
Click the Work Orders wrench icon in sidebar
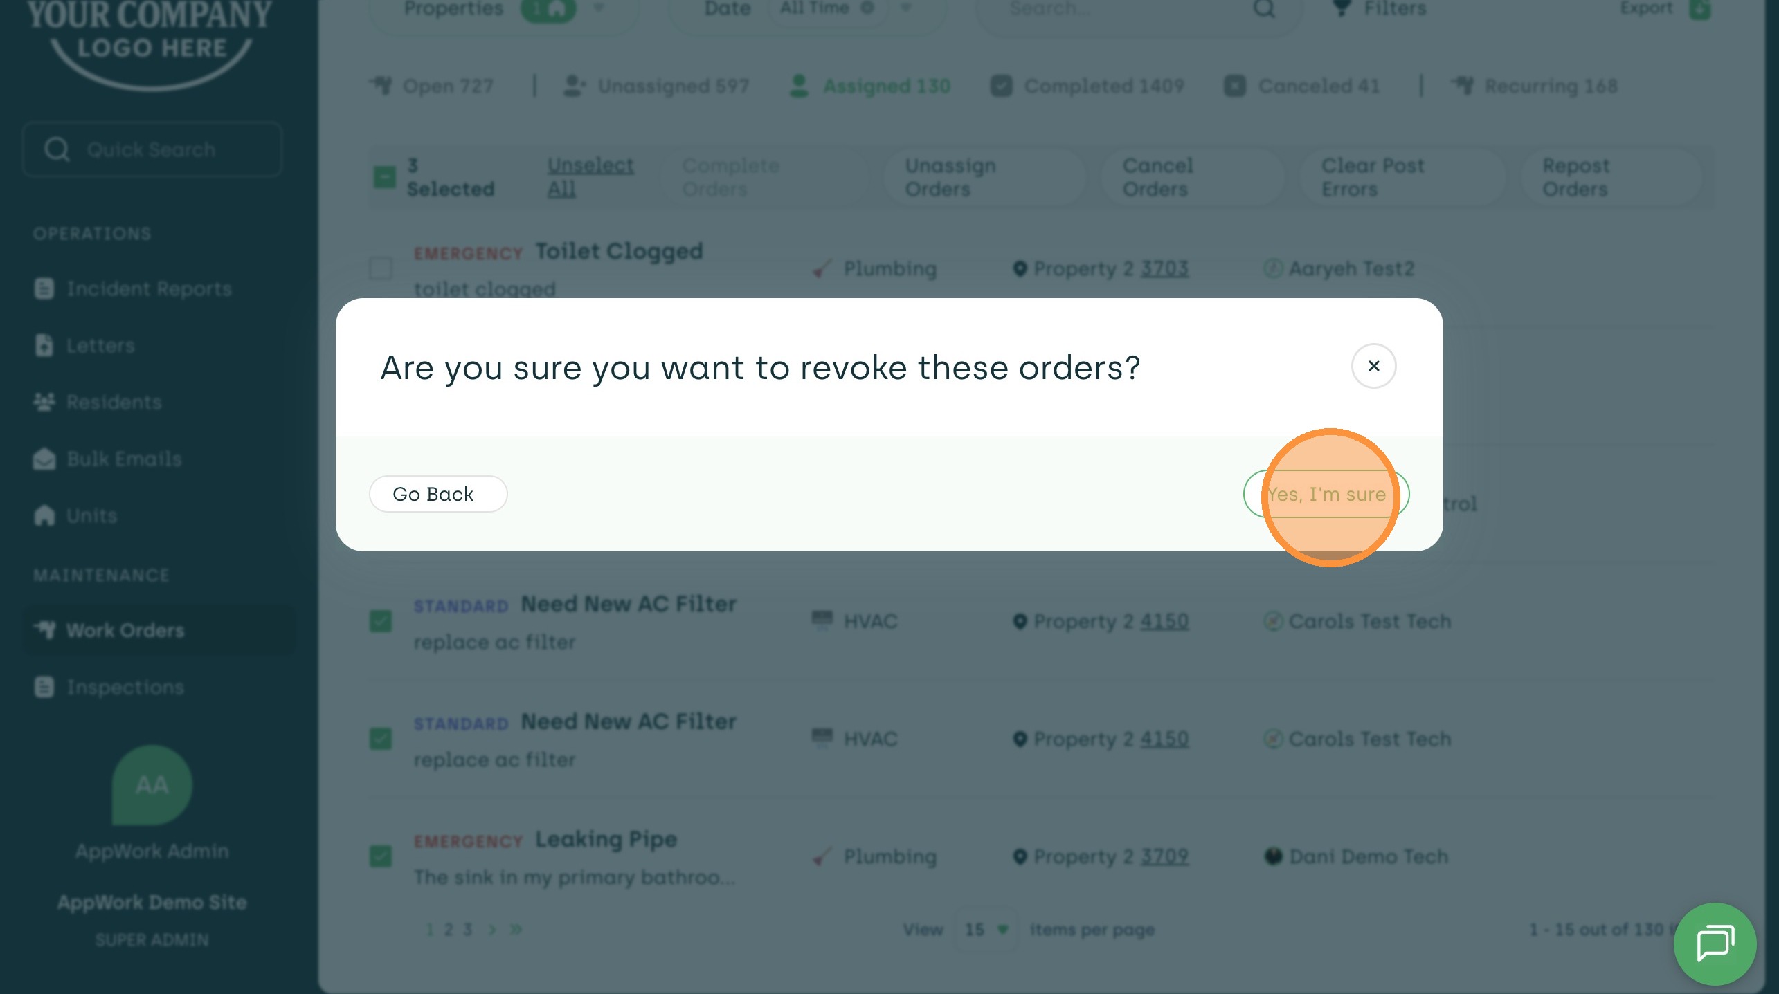pos(46,630)
